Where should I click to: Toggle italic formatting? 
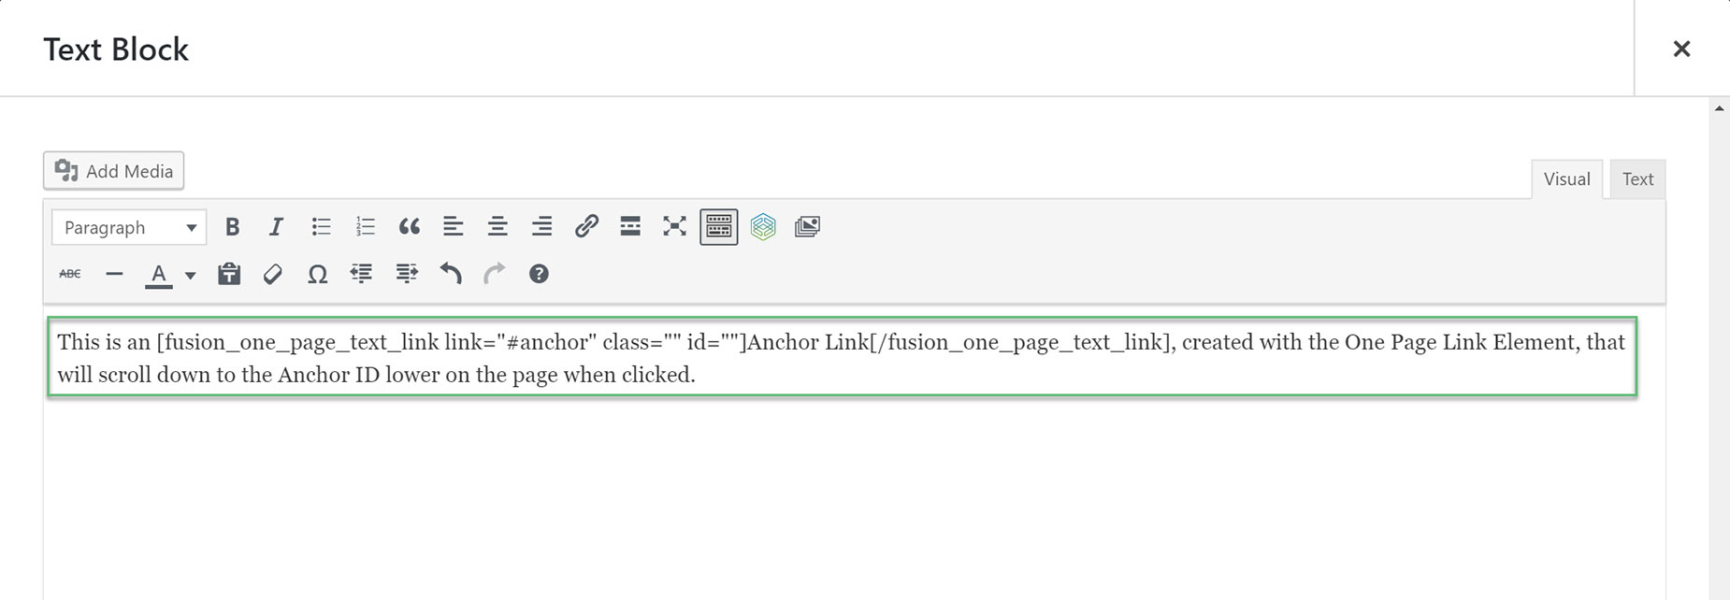click(276, 227)
